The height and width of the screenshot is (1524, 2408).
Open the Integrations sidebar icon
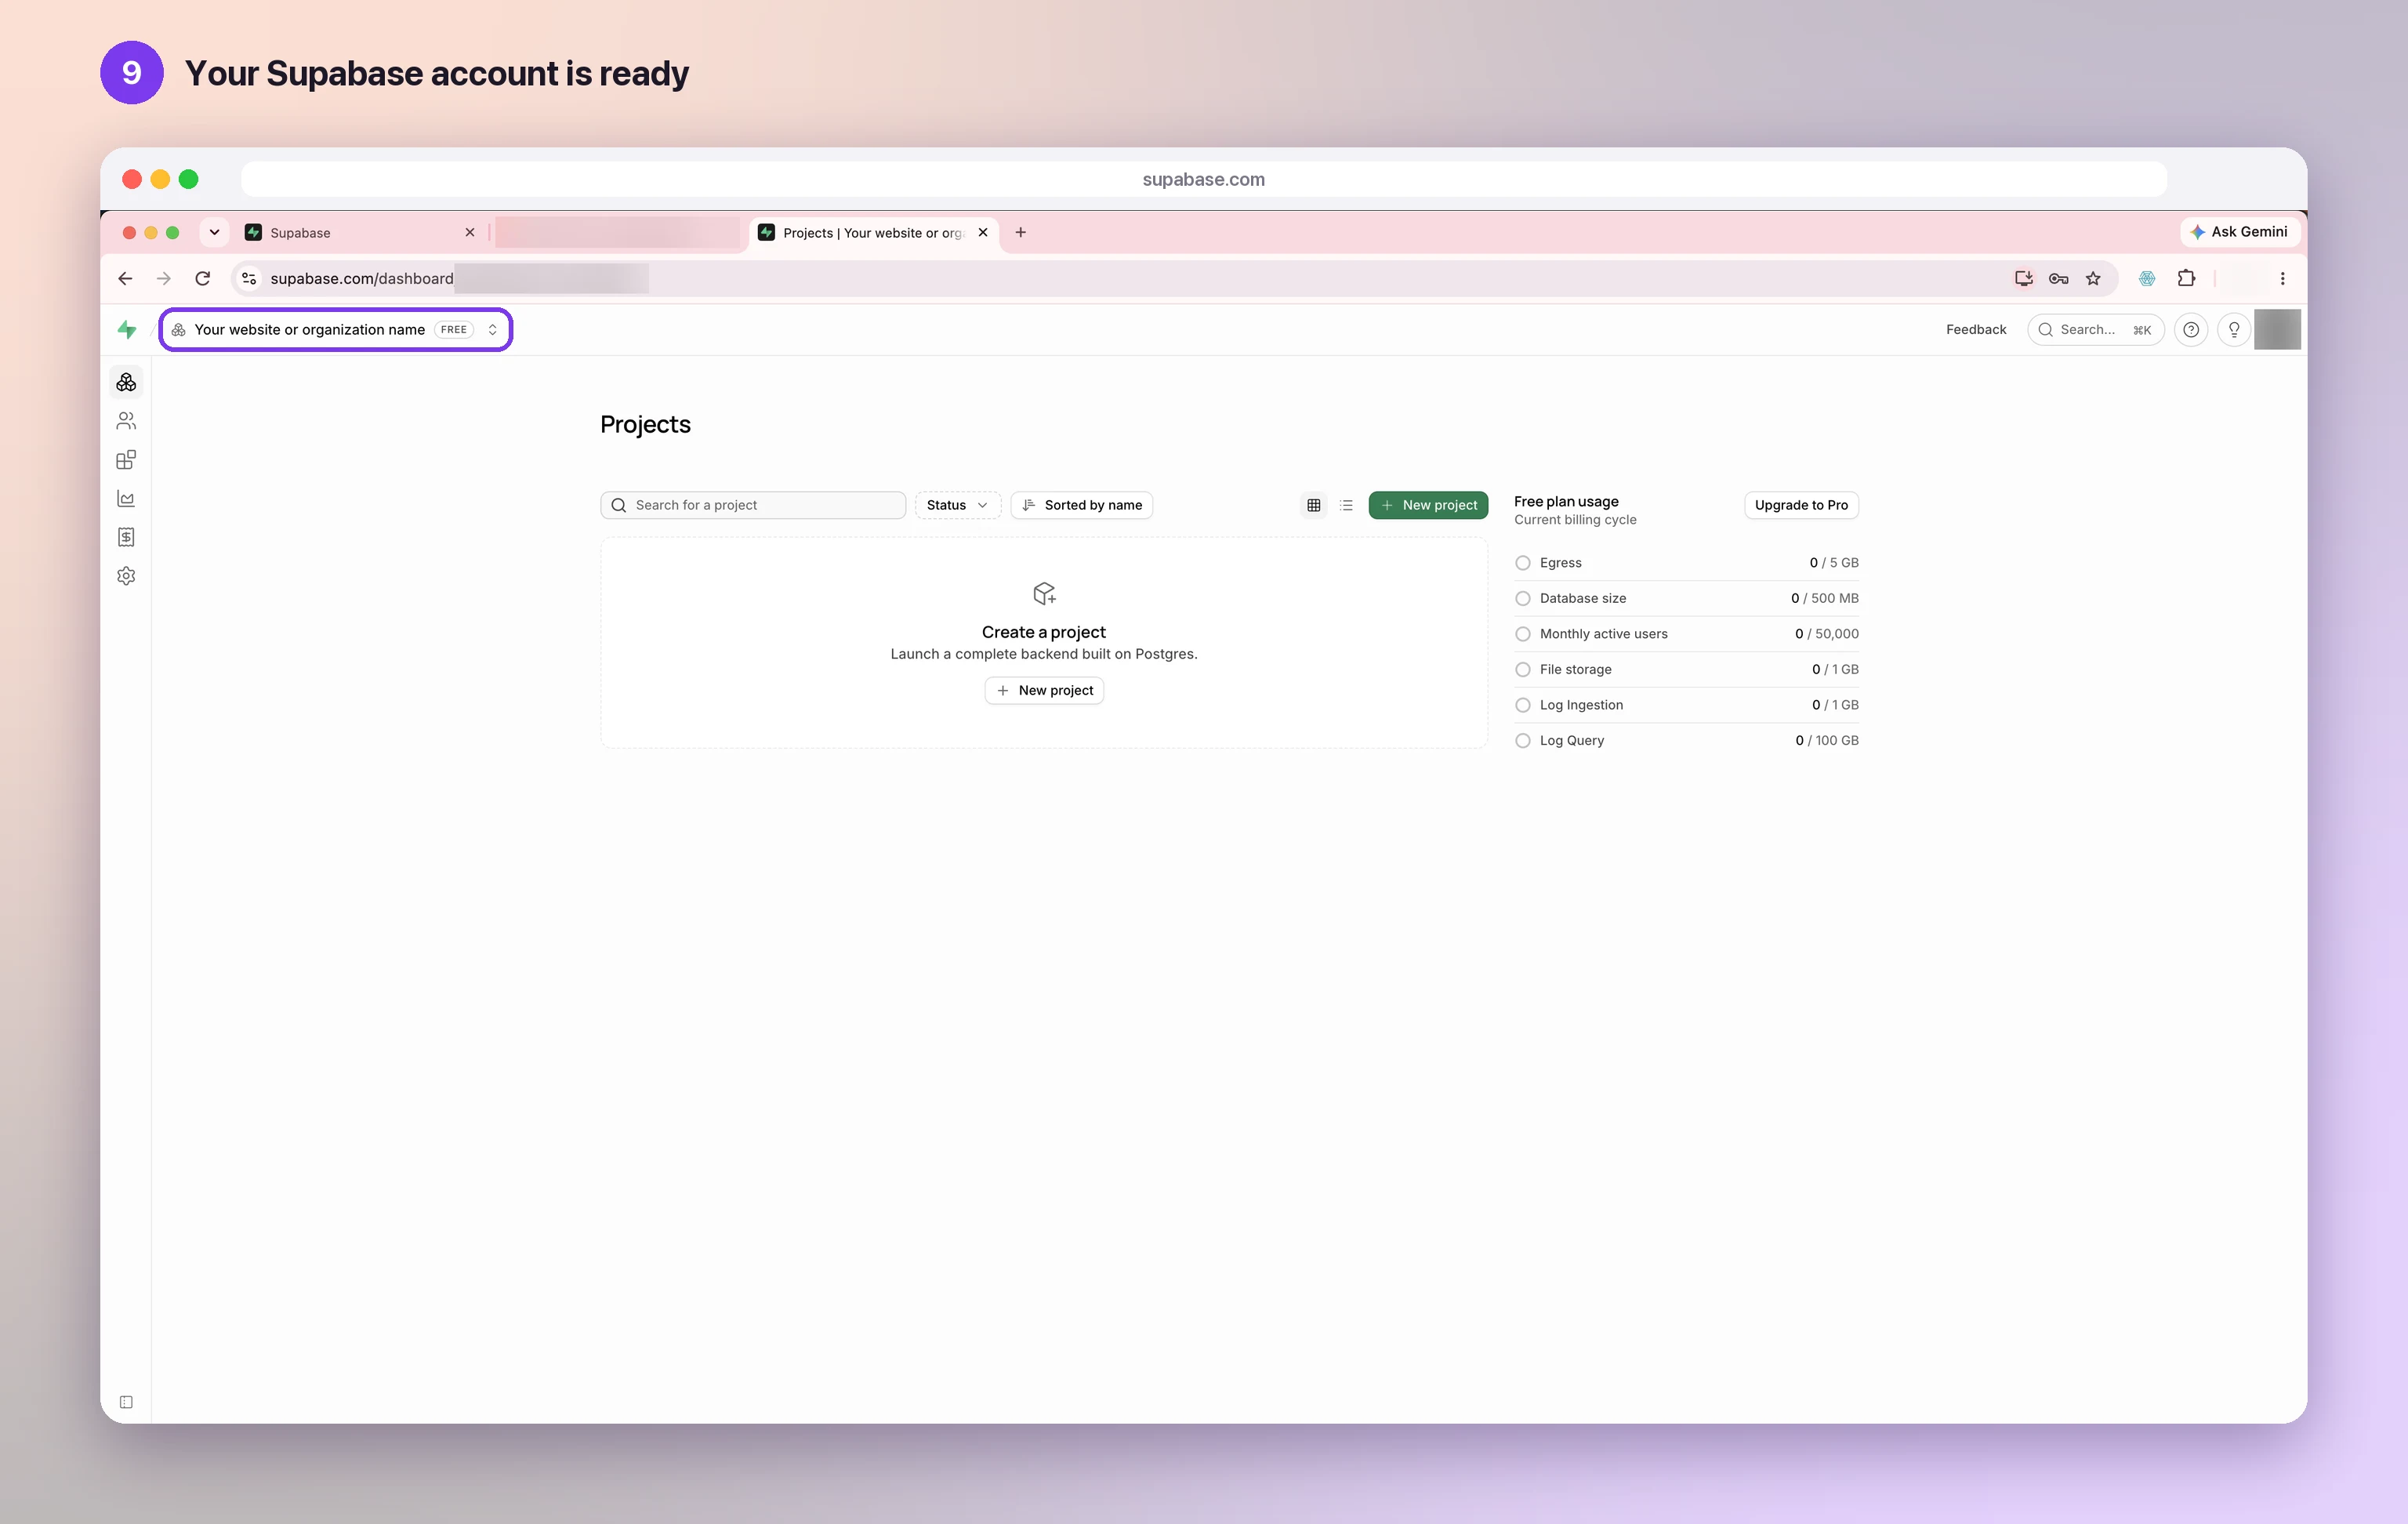[126, 460]
